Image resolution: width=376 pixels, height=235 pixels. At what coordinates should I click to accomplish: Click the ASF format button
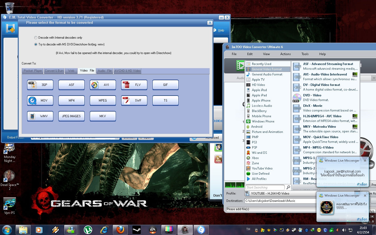(x=72, y=85)
